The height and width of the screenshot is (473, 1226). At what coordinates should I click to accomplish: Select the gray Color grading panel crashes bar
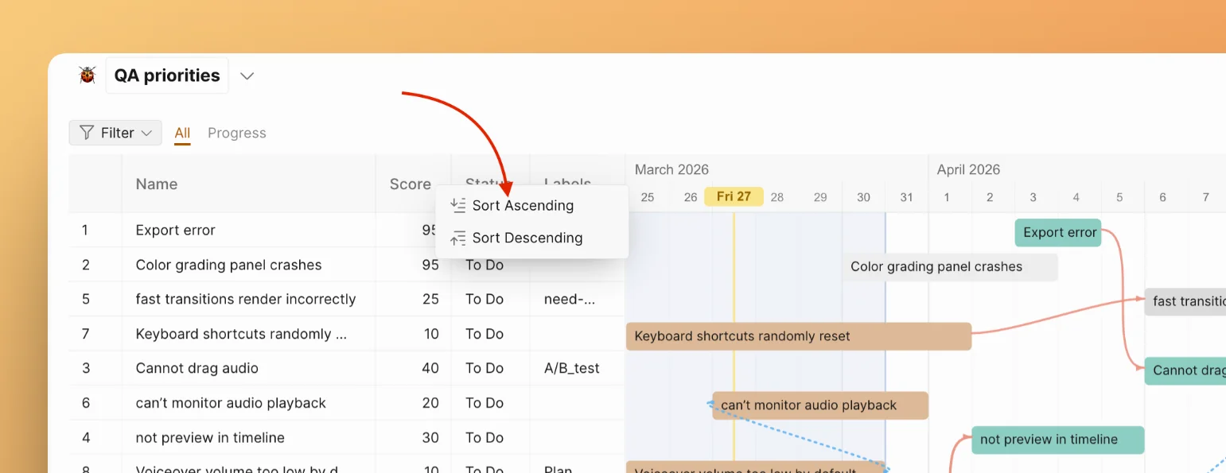tap(949, 267)
